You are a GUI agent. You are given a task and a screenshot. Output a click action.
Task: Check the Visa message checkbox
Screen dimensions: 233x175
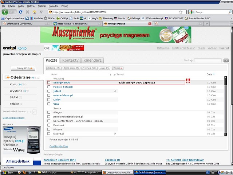click(49, 104)
